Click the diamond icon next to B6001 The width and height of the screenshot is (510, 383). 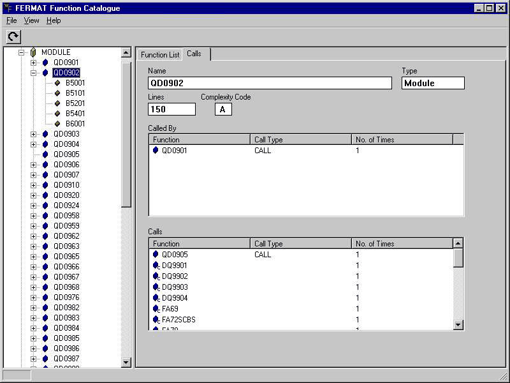click(57, 124)
